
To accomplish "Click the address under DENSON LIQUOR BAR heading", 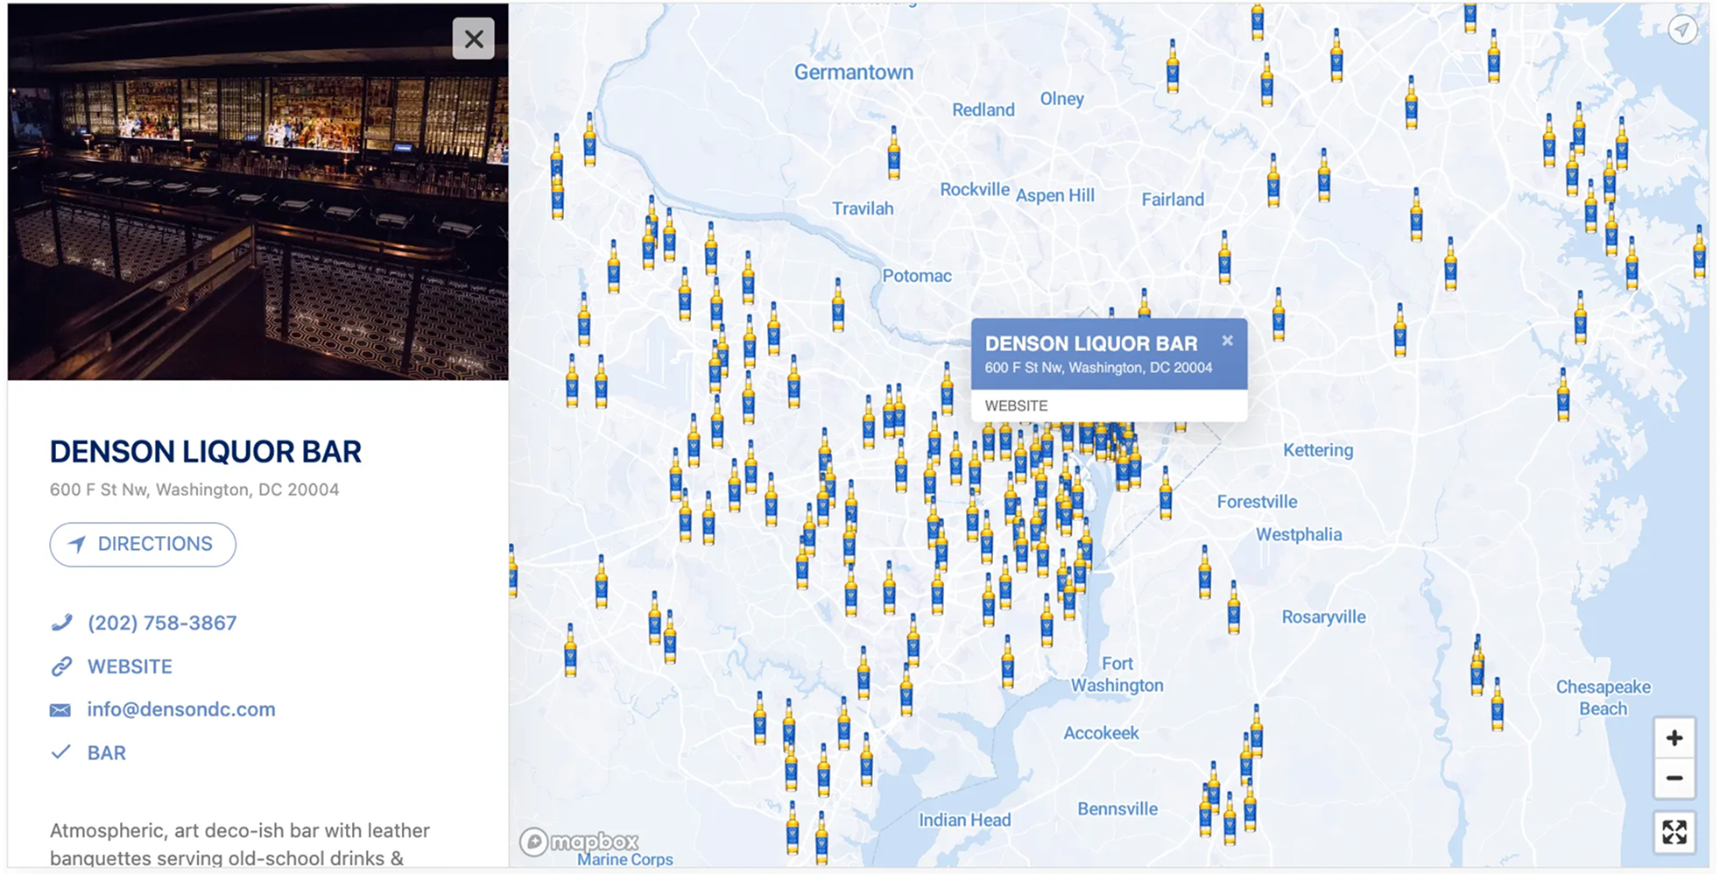I will [x=194, y=490].
